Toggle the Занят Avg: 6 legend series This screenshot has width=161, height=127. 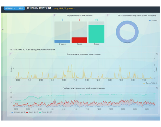(32, 112)
